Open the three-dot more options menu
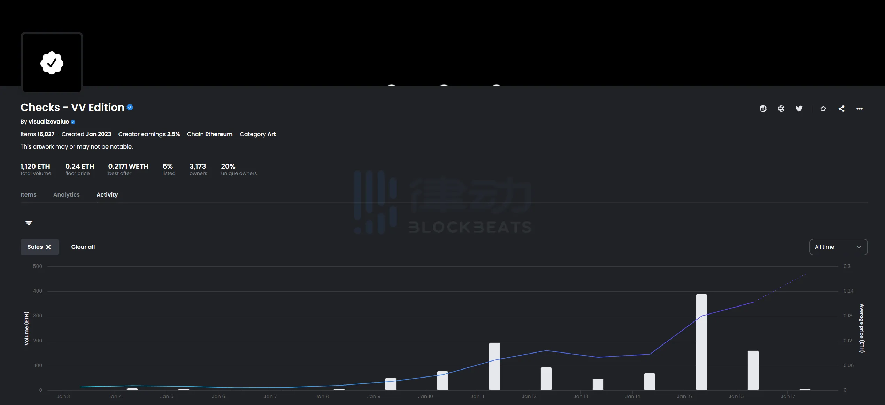 click(x=860, y=109)
